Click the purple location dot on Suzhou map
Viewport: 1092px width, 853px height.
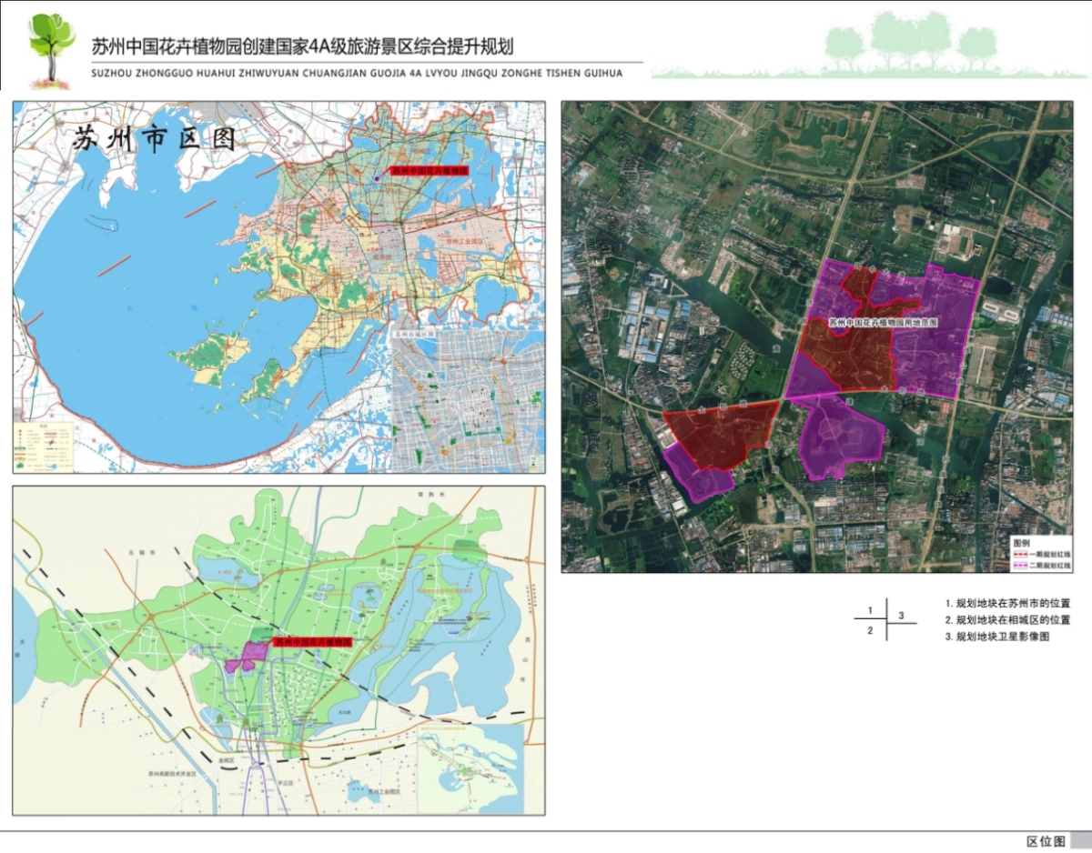[x=378, y=178]
